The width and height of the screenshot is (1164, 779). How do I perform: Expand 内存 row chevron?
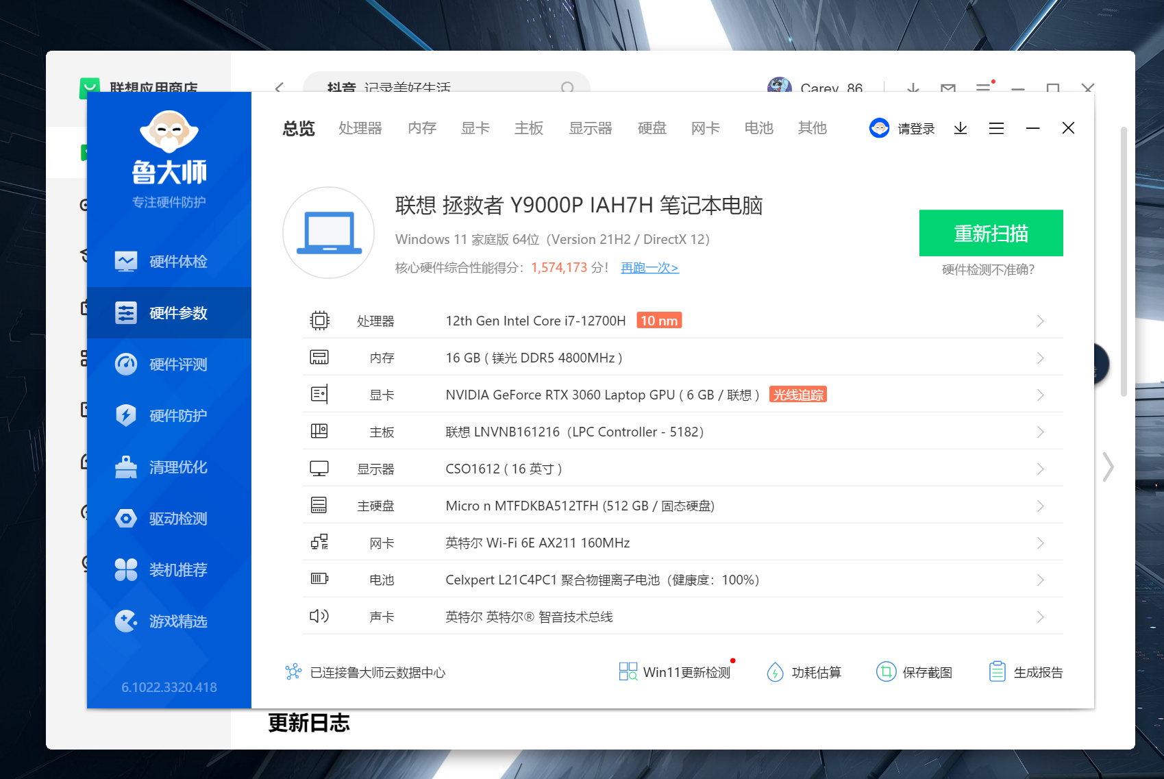[x=1040, y=358]
